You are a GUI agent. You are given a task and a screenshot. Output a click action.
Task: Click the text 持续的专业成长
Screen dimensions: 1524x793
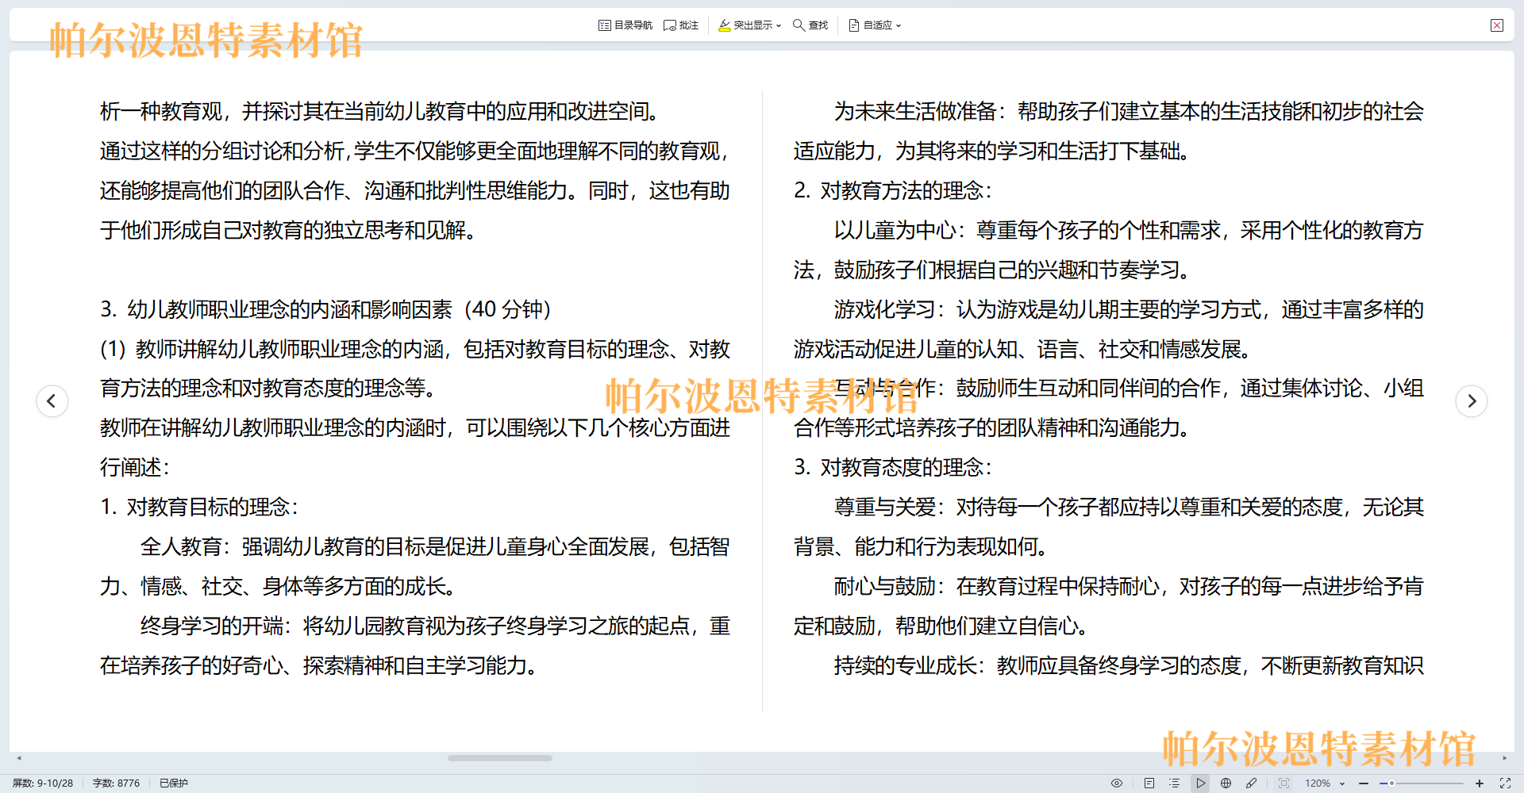pos(906,665)
